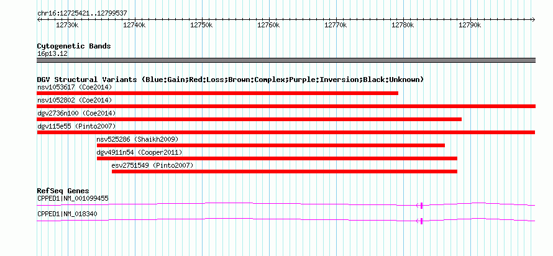Open the dgv4911n54 (Cooper2011) label

(x=140, y=152)
